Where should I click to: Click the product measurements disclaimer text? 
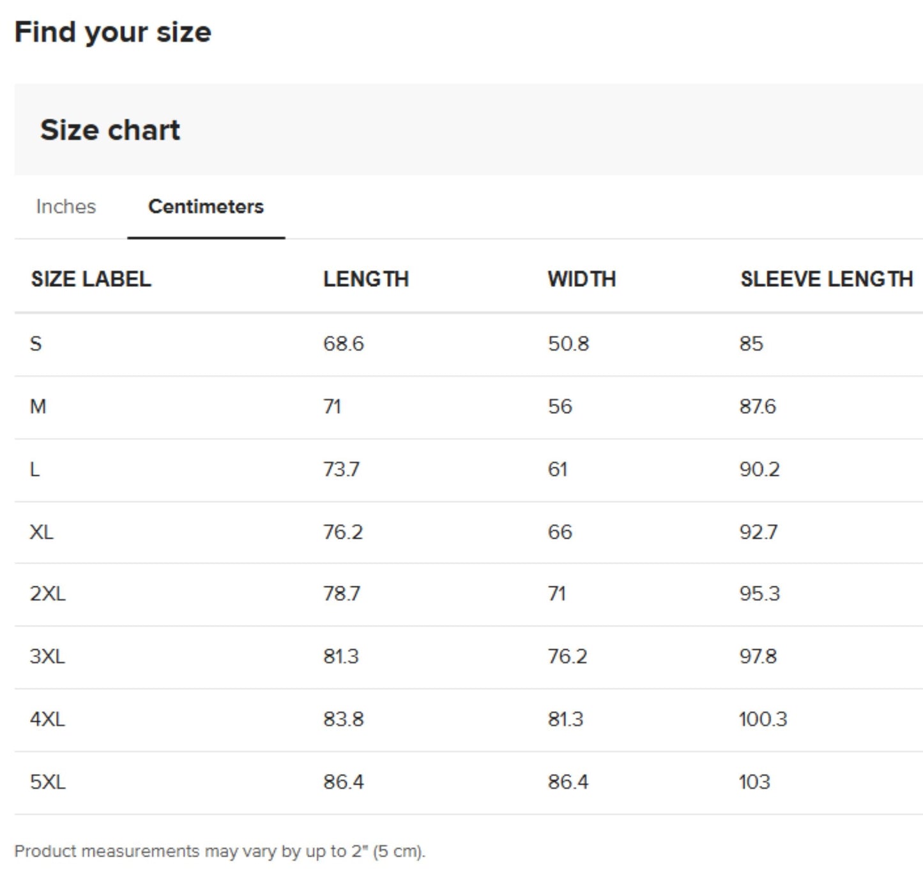[219, 852]
